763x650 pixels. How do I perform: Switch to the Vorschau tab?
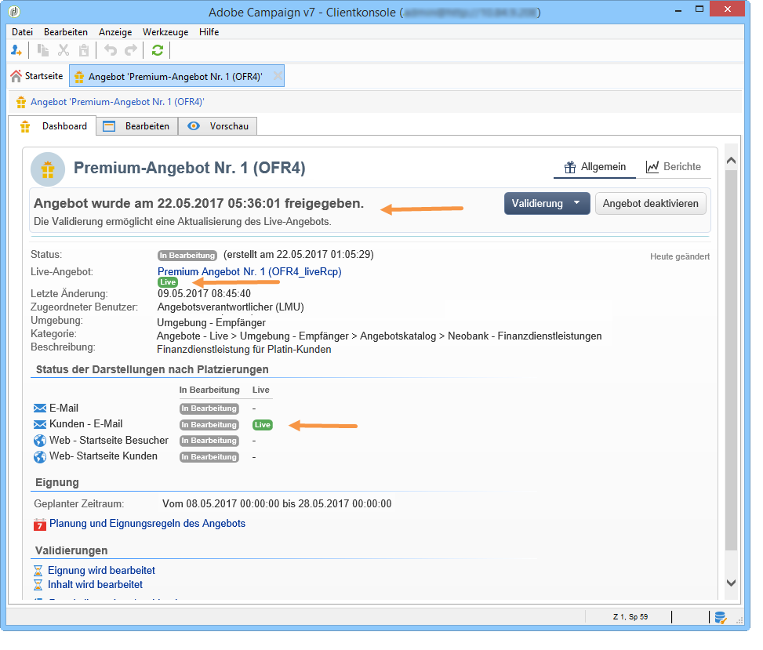[217, 126]
